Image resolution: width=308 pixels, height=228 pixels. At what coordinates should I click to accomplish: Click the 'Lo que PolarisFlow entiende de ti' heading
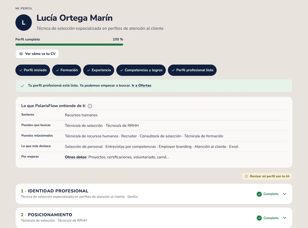tap(53, 106)
